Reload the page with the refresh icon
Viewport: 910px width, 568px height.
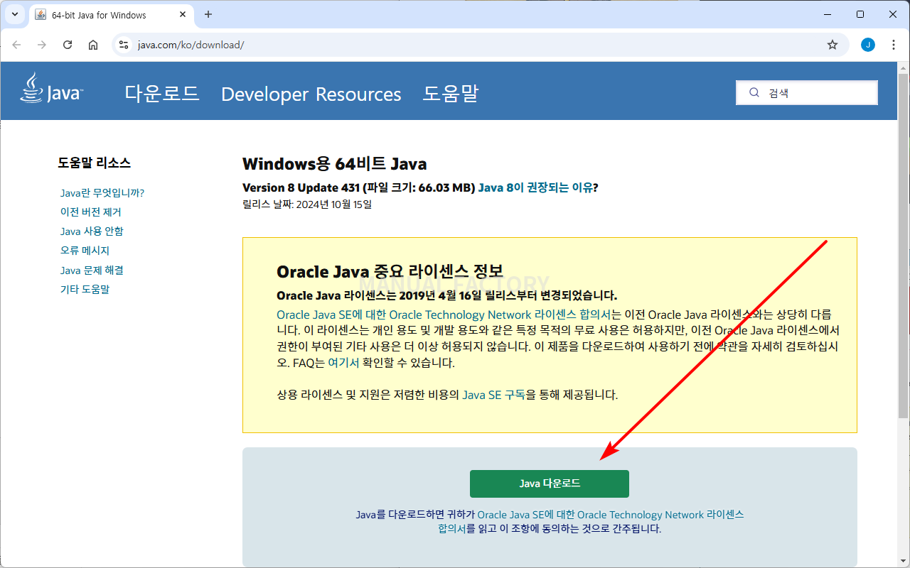tap(68, 45)
